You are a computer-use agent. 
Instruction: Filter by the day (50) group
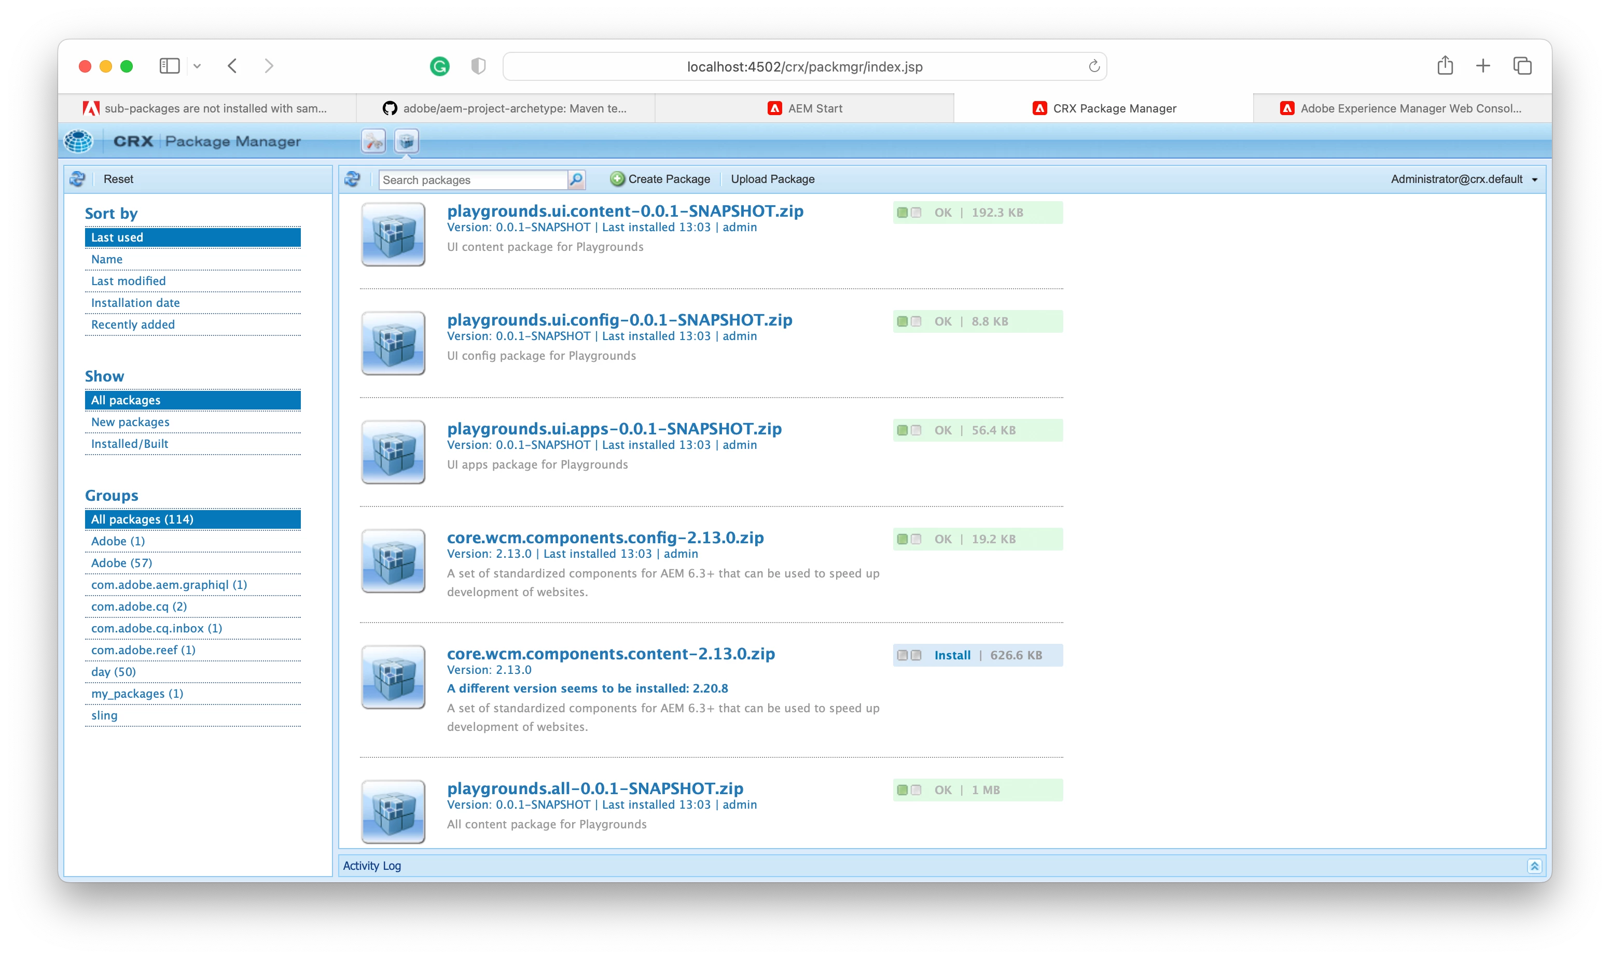113,671
